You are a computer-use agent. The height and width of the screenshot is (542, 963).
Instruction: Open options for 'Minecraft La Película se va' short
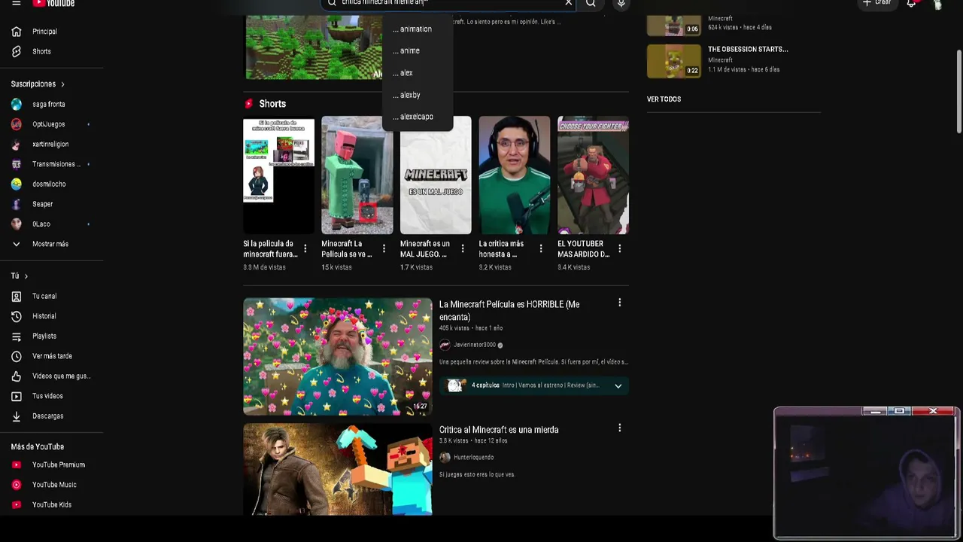(384, 248)
